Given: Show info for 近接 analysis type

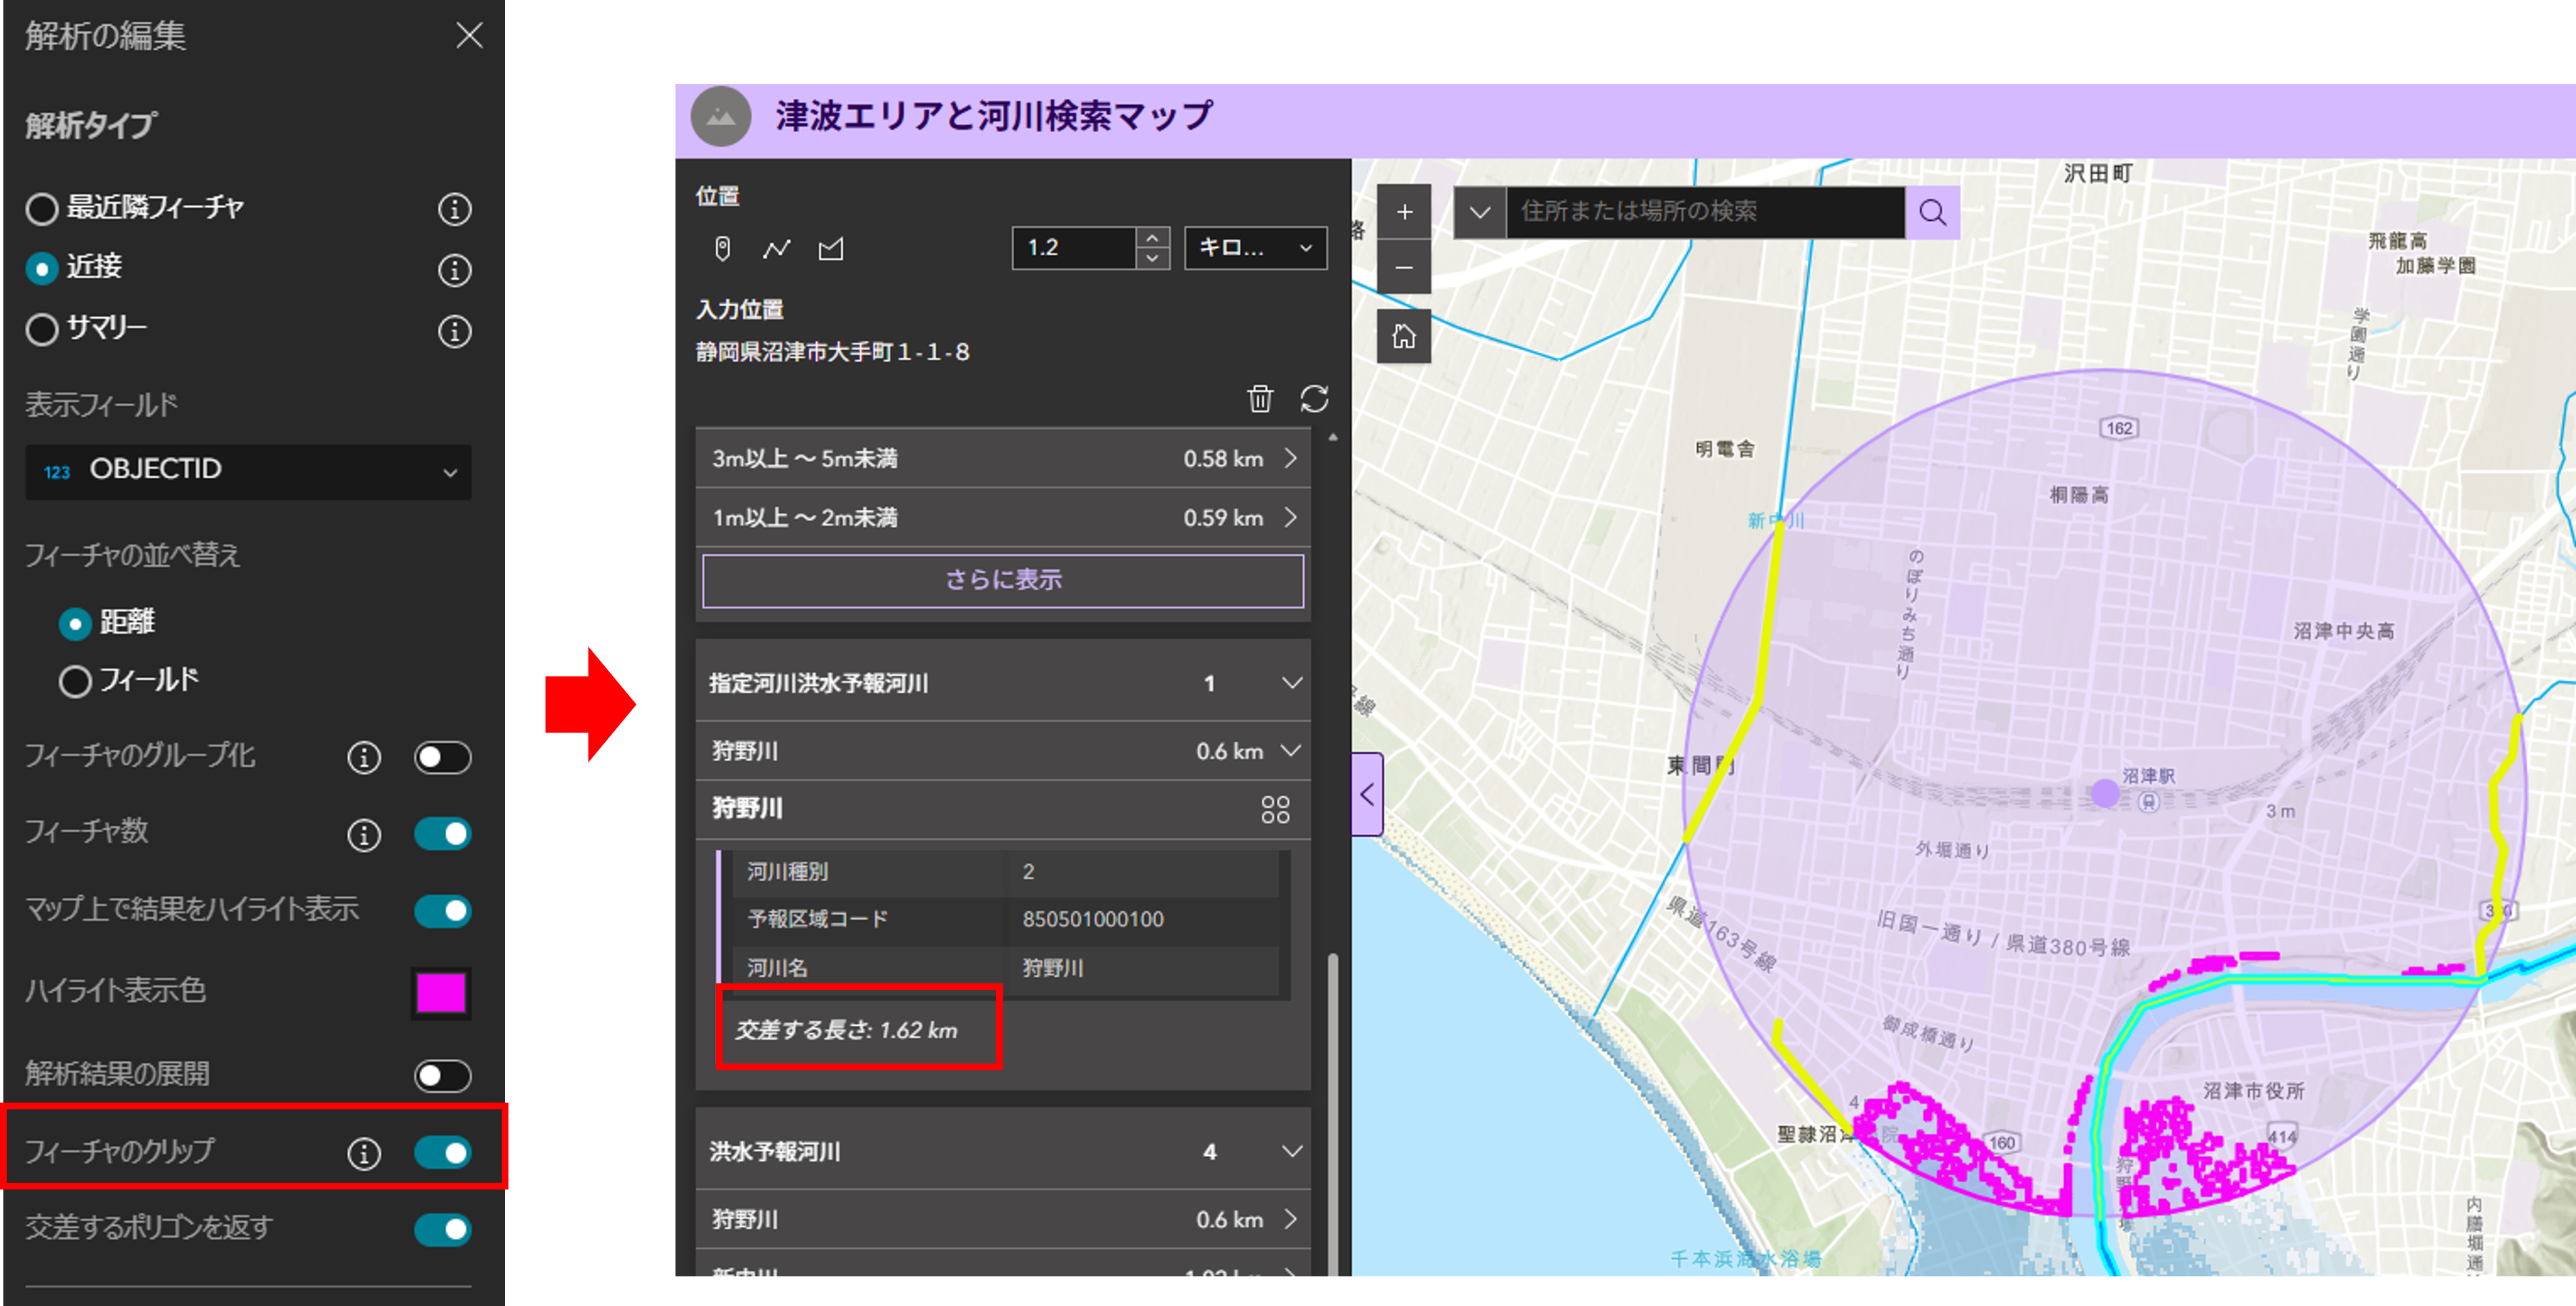Looking at the screenshot, I should [455, 270].
